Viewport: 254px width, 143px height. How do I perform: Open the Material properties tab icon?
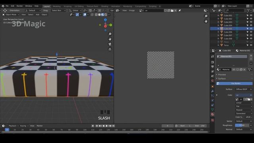point(213,114)
